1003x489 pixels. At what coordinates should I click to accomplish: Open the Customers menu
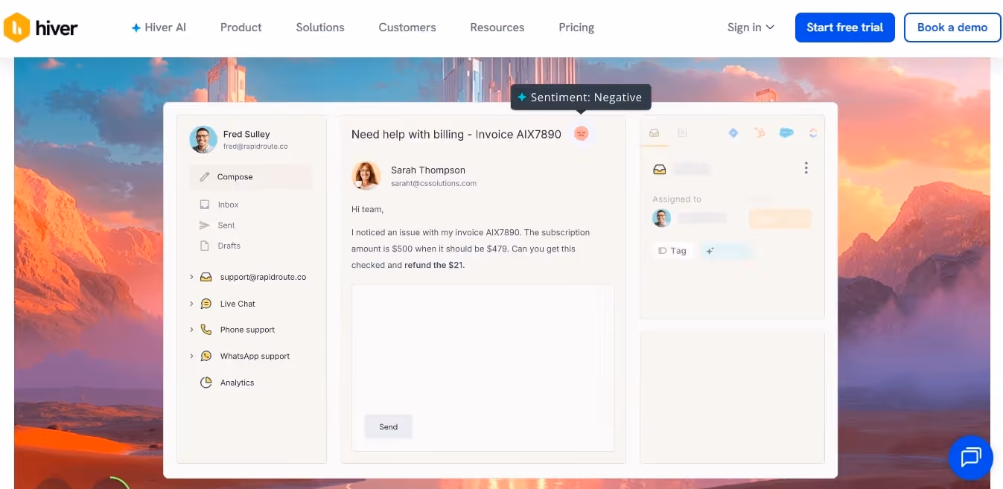point(407,28)
